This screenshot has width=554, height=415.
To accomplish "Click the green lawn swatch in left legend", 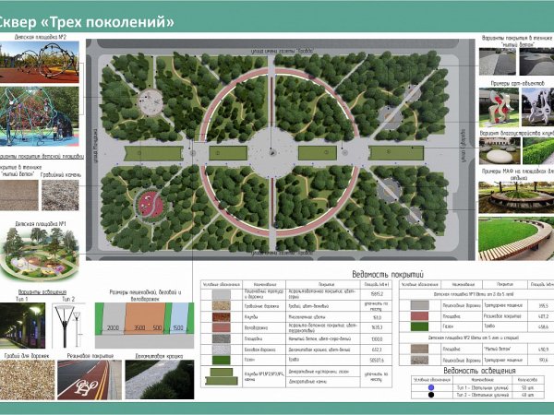I will [x=222, y=360].
